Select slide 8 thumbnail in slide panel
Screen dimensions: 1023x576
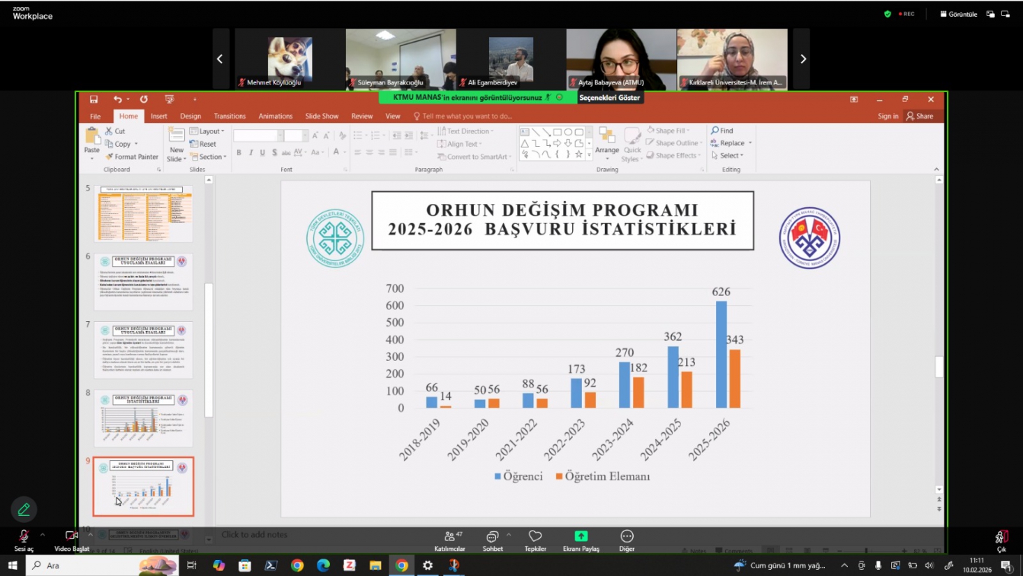pyautogui.click(x=144, y=418)
